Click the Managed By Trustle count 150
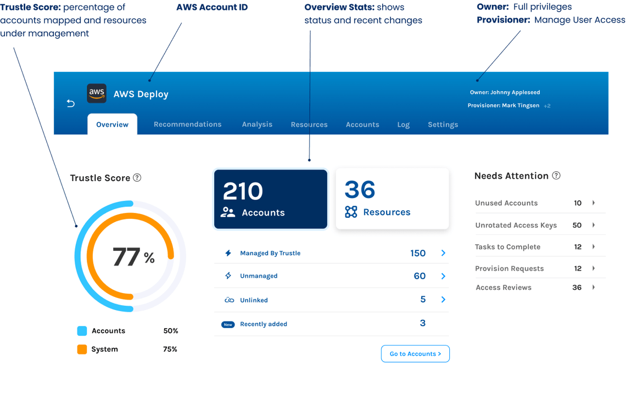The image size is (626, 411). 418,253
